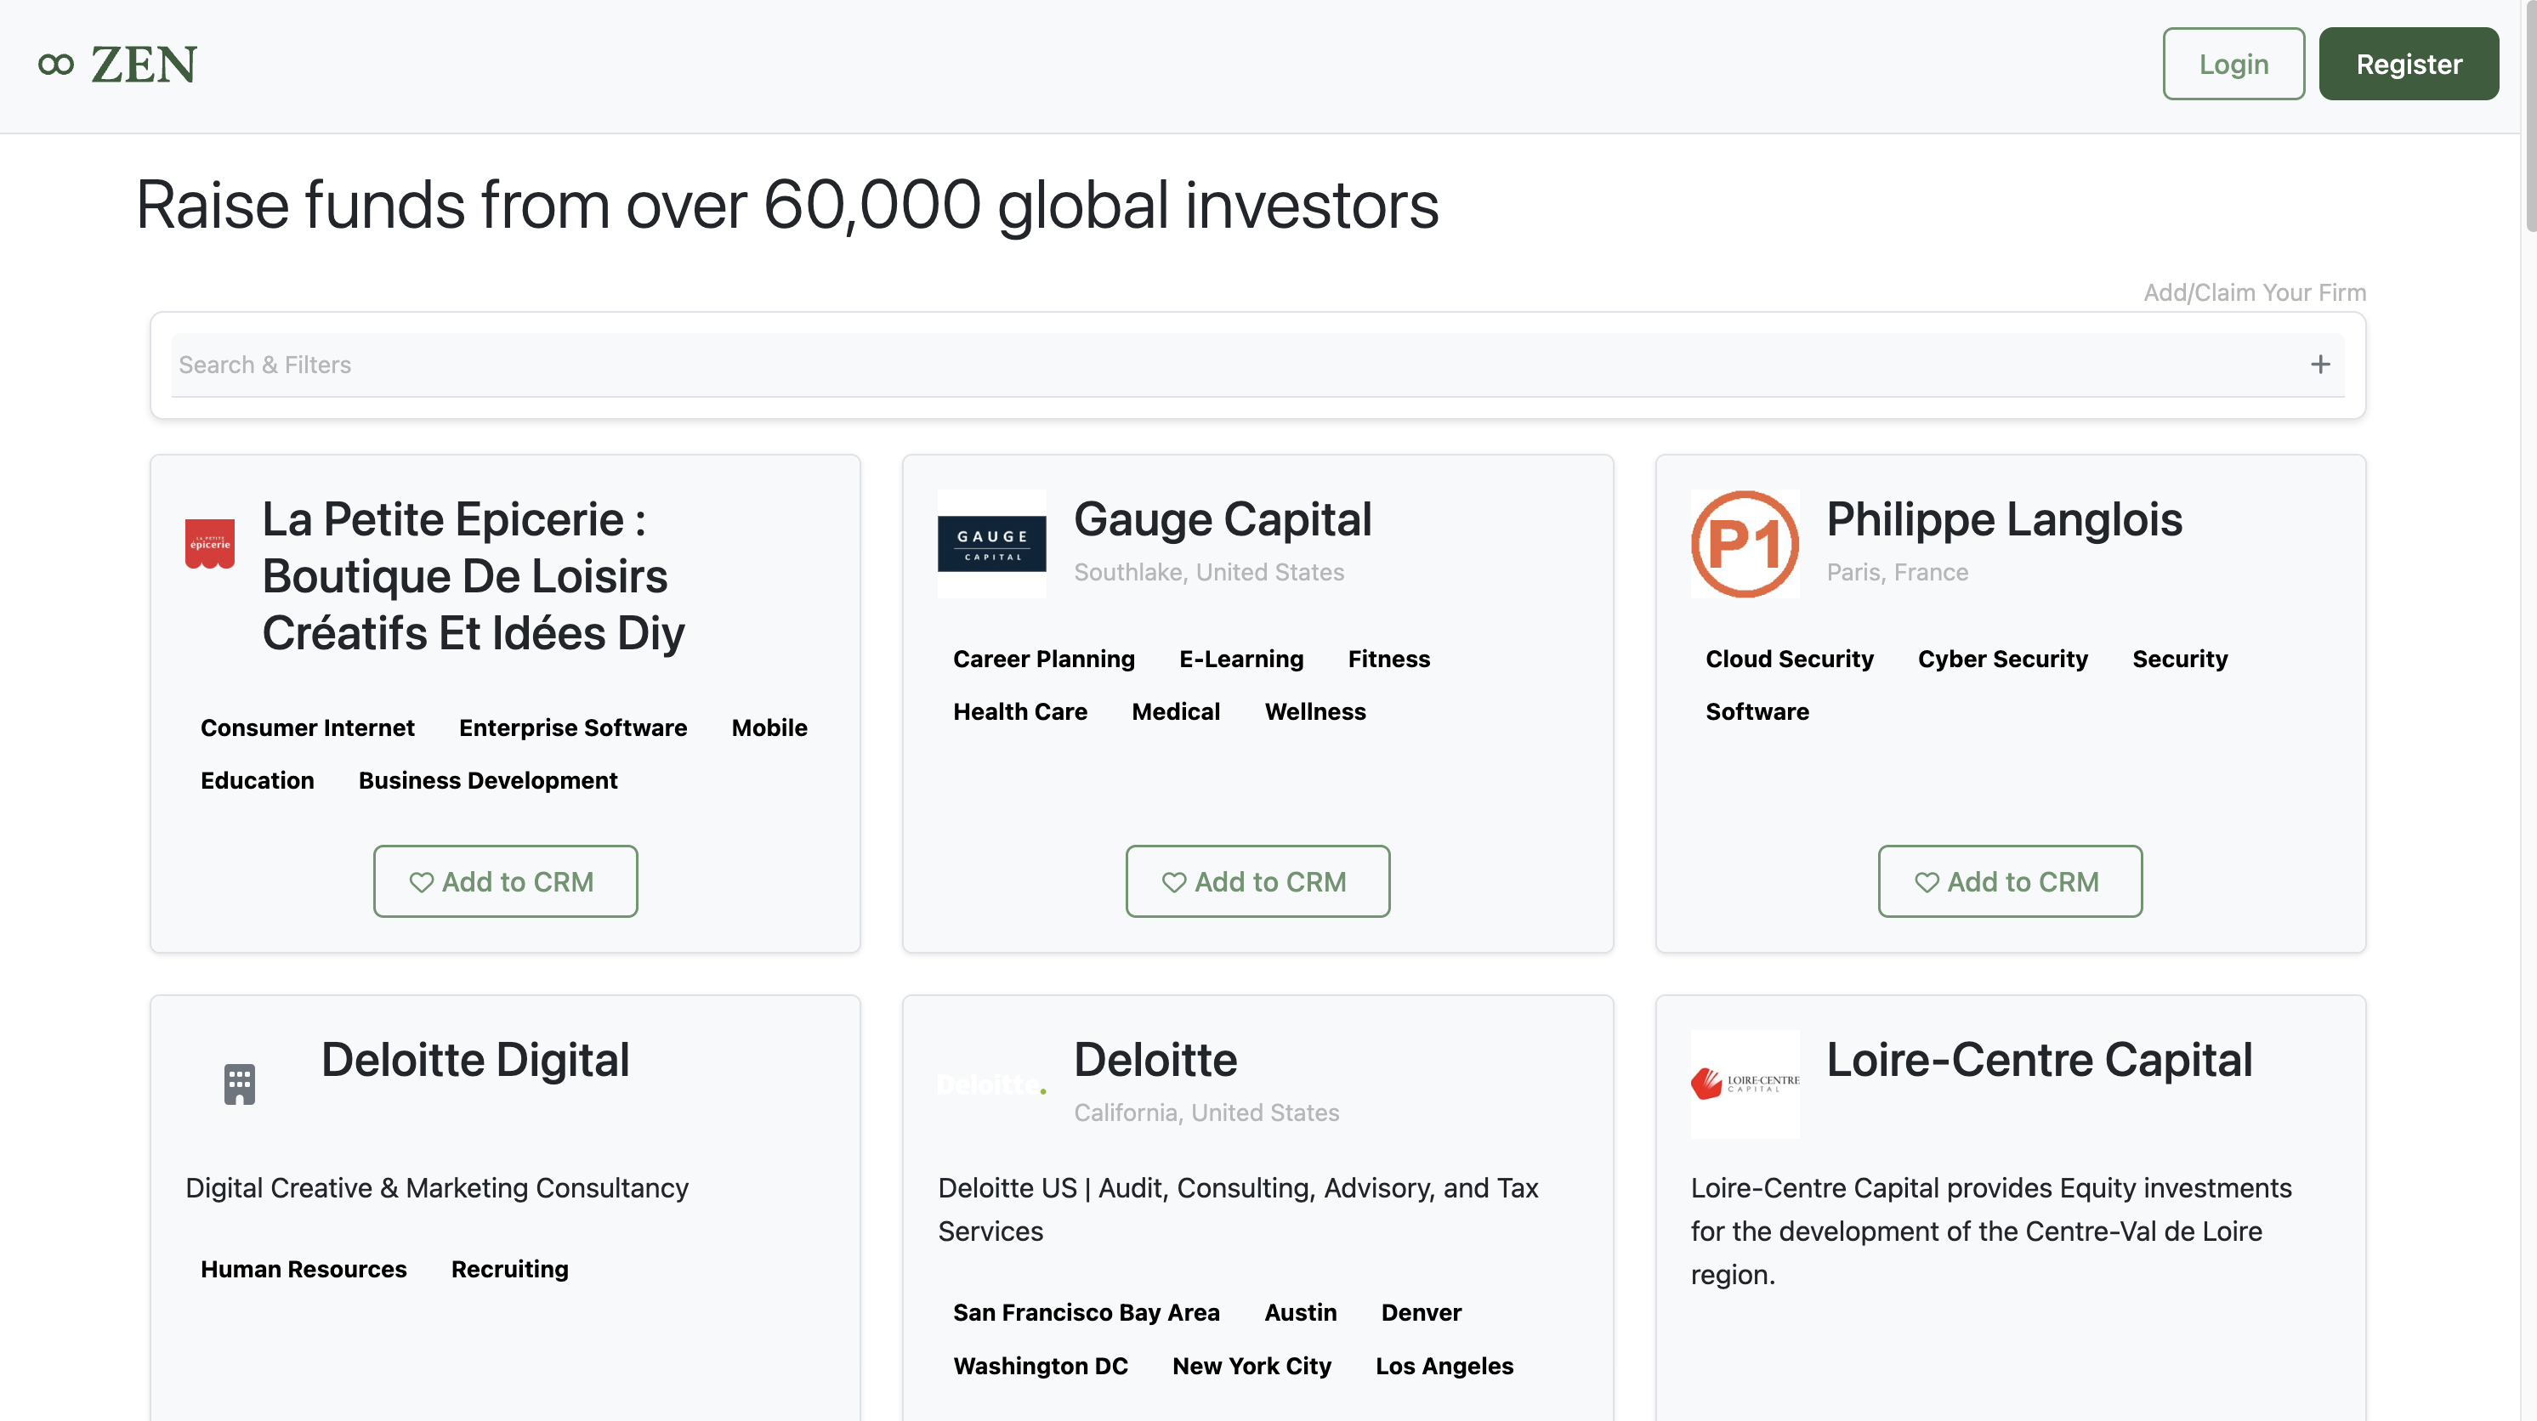Open the Philippe Langlois title
The image size is (2537, 1421).
(x=2004, y=519)
